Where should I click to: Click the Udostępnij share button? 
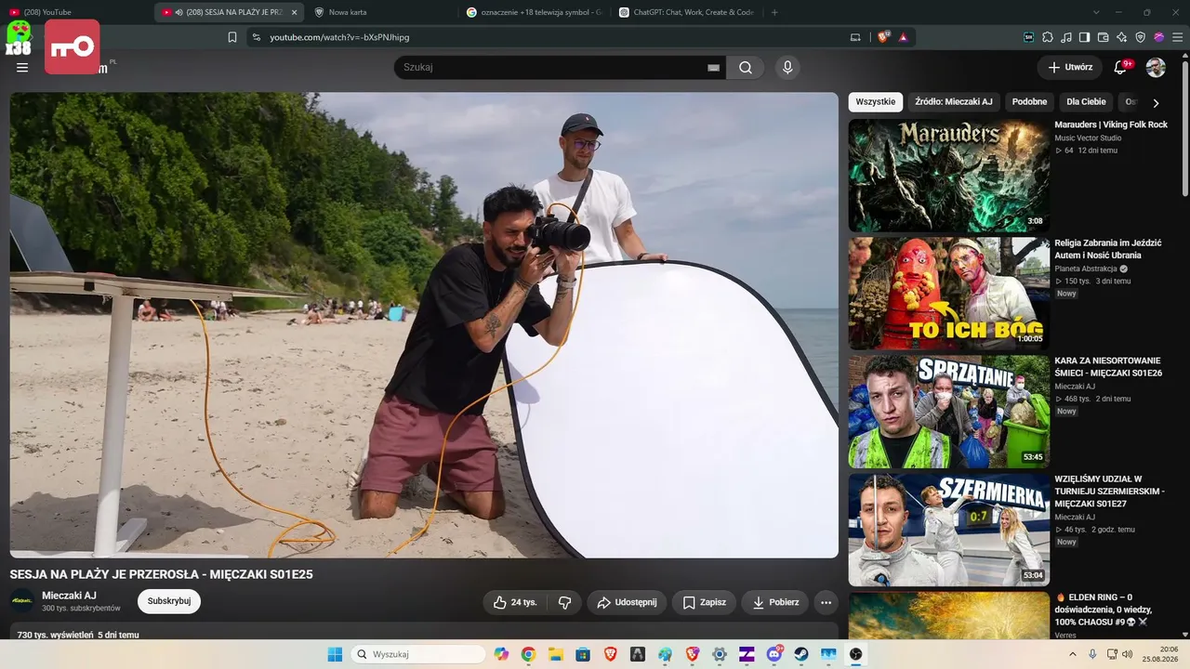tap(627, 602)
